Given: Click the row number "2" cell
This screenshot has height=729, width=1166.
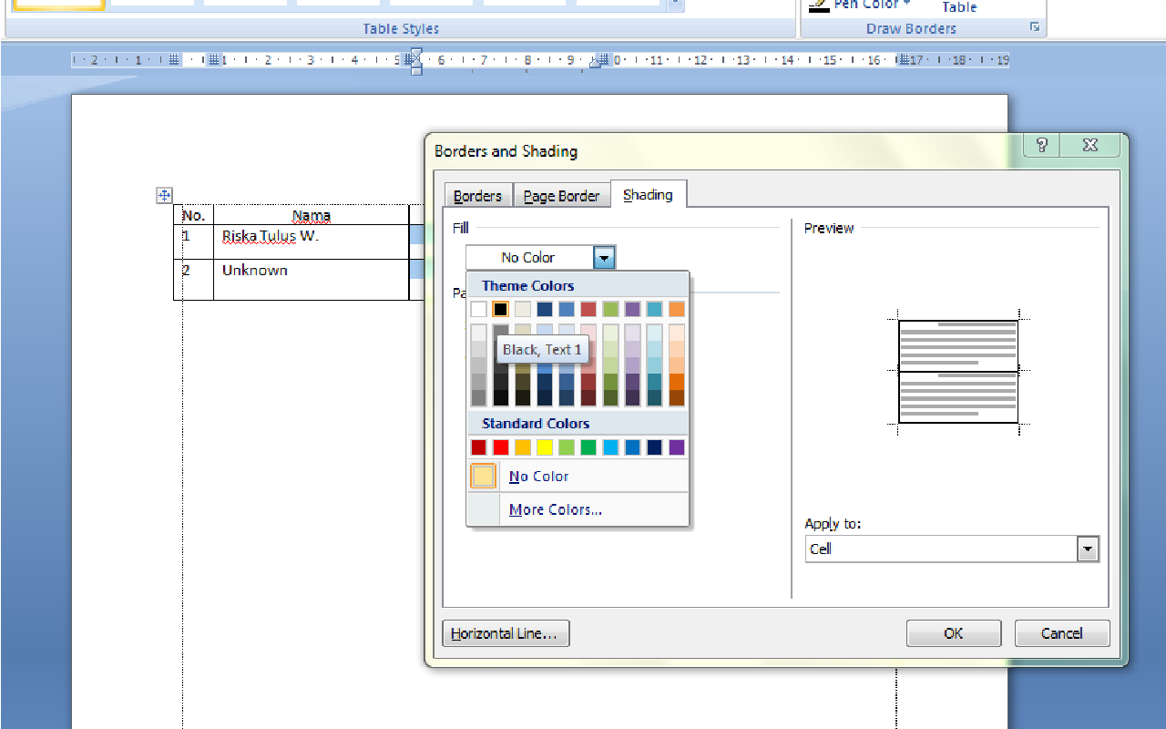Looking at the screenshot, I should click(x=193, y=280).
